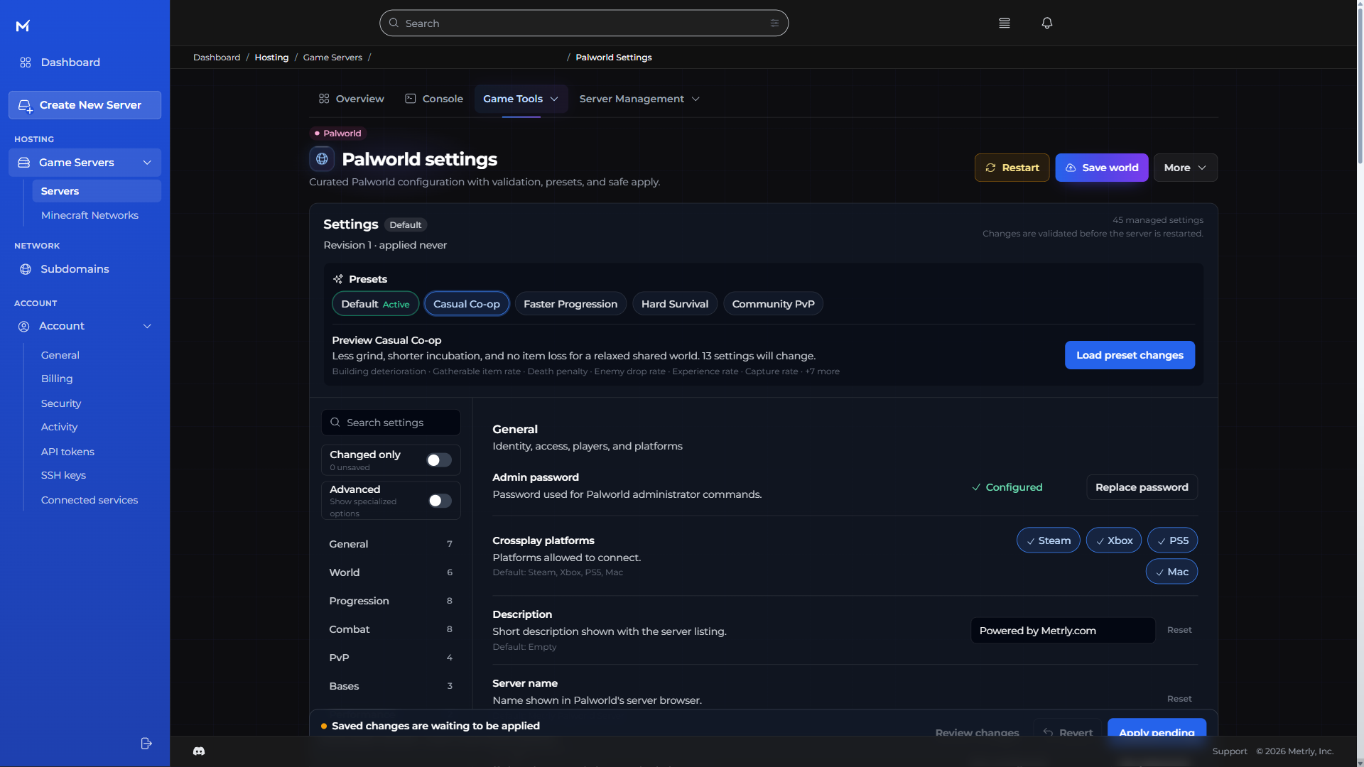Screen dimensions: 1364x767
Task: Click the Save world button
Action: [x=1102, y=168]
